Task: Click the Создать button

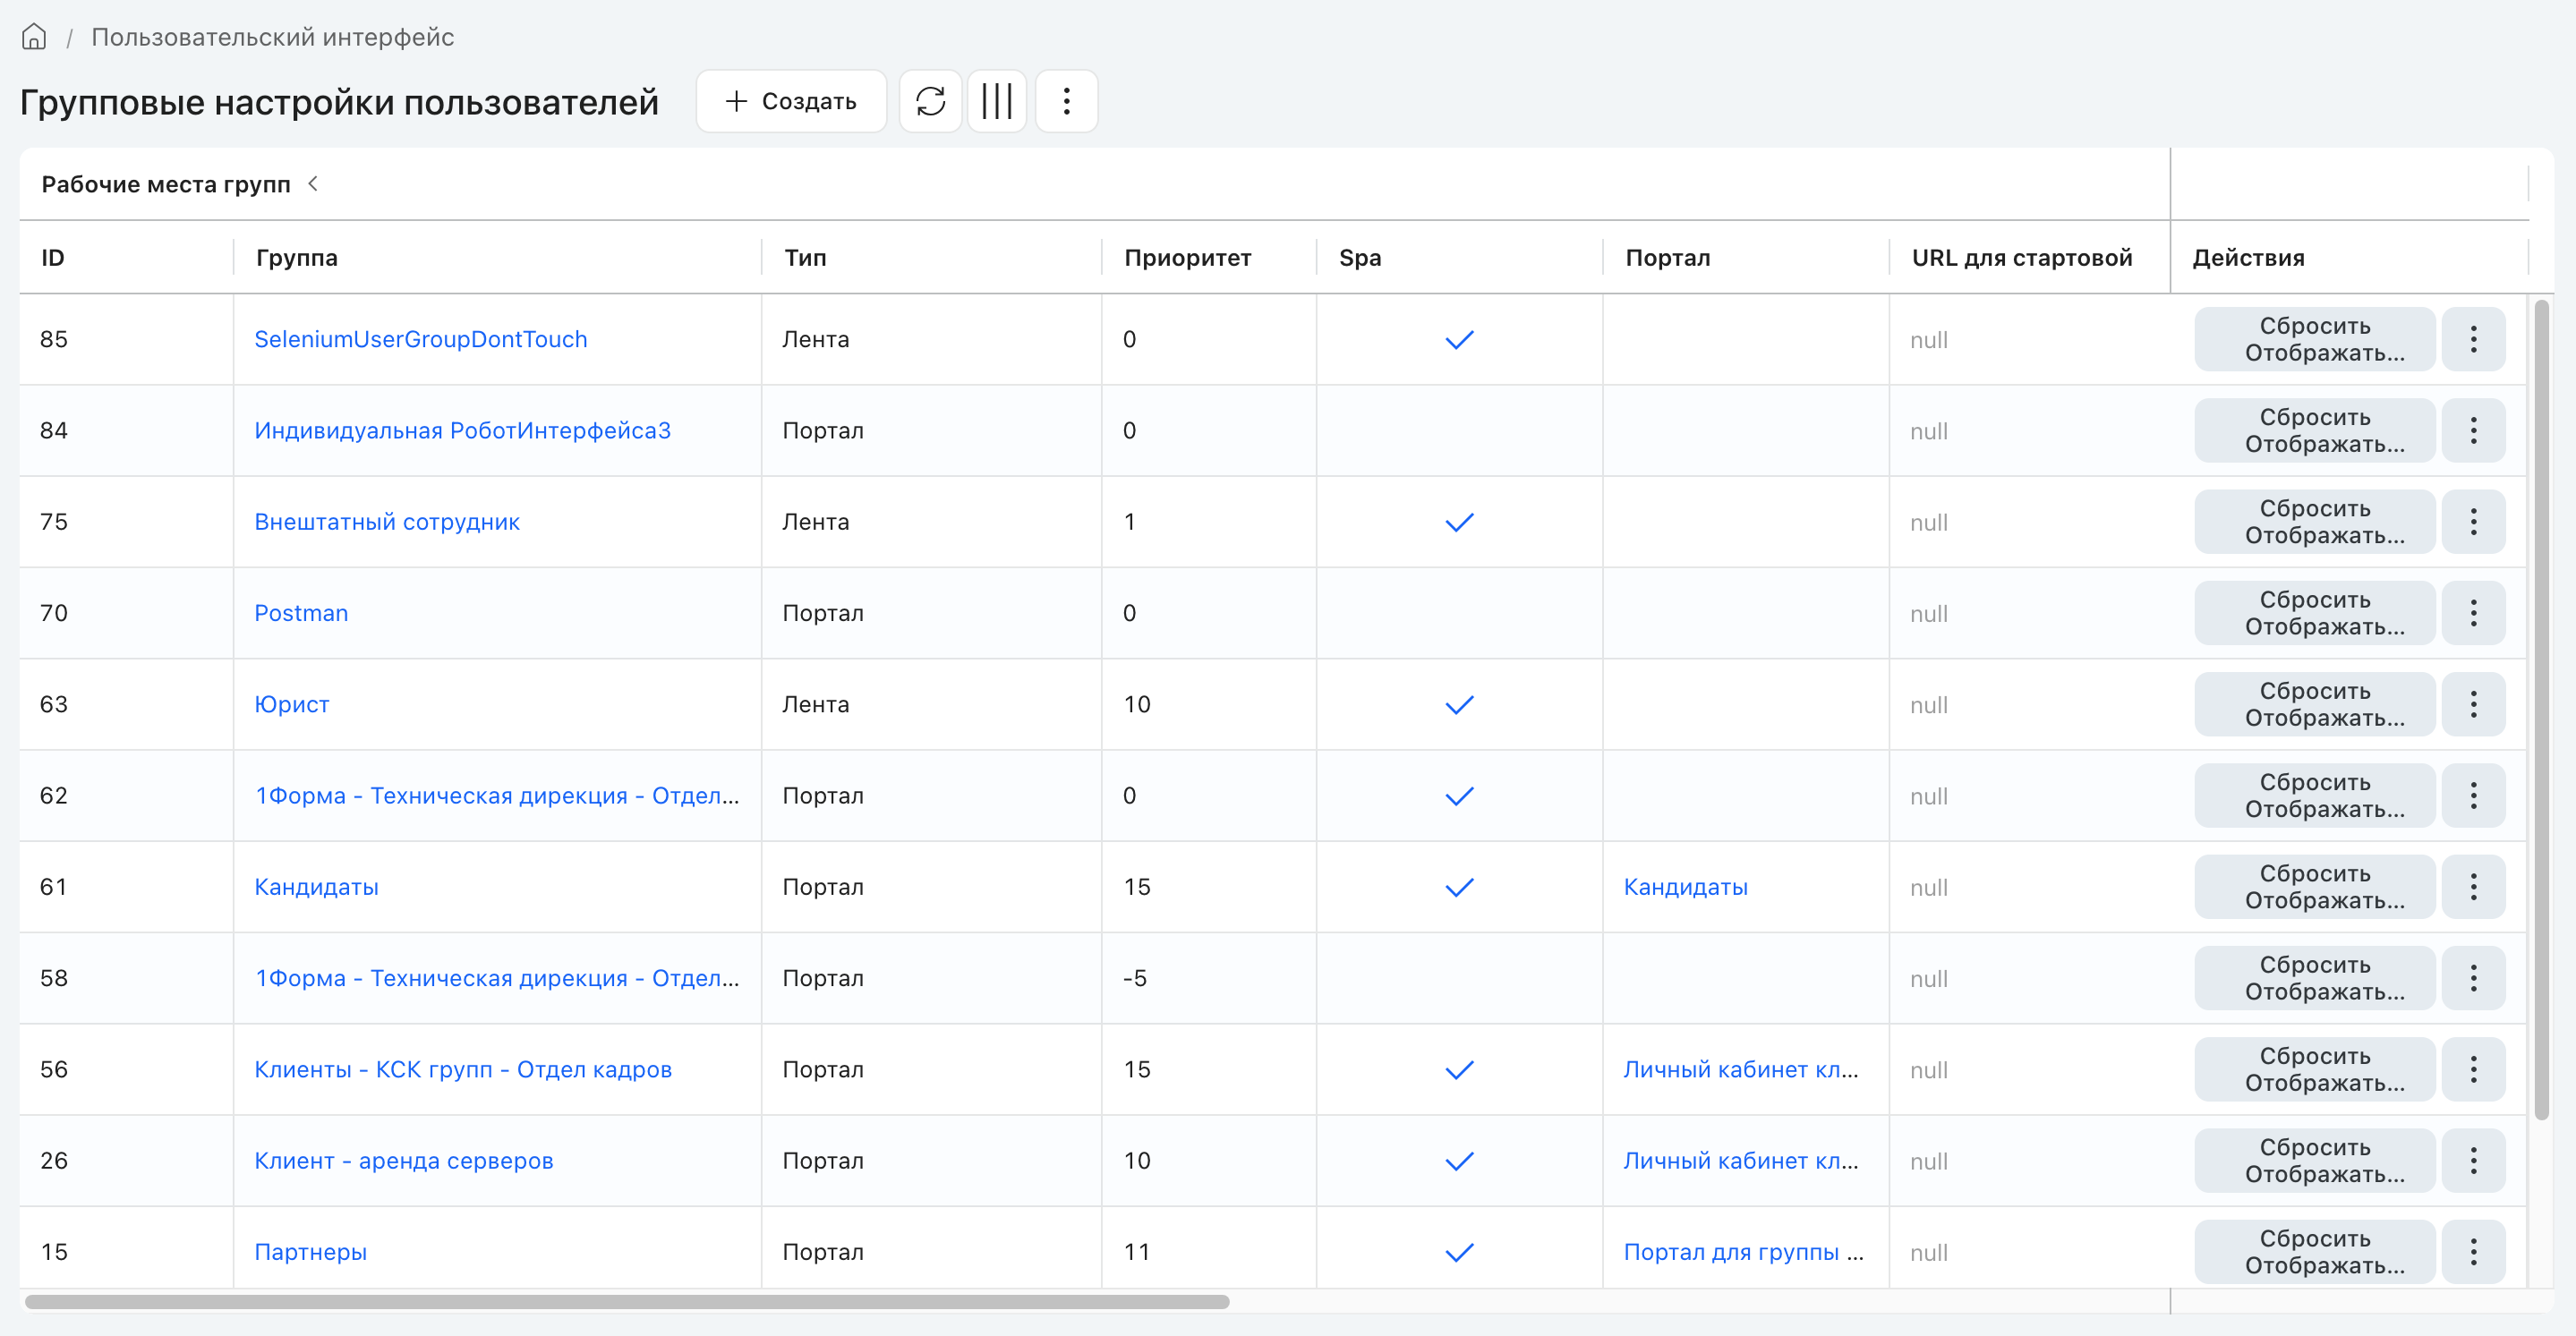Action: click(x=791, y=101)
